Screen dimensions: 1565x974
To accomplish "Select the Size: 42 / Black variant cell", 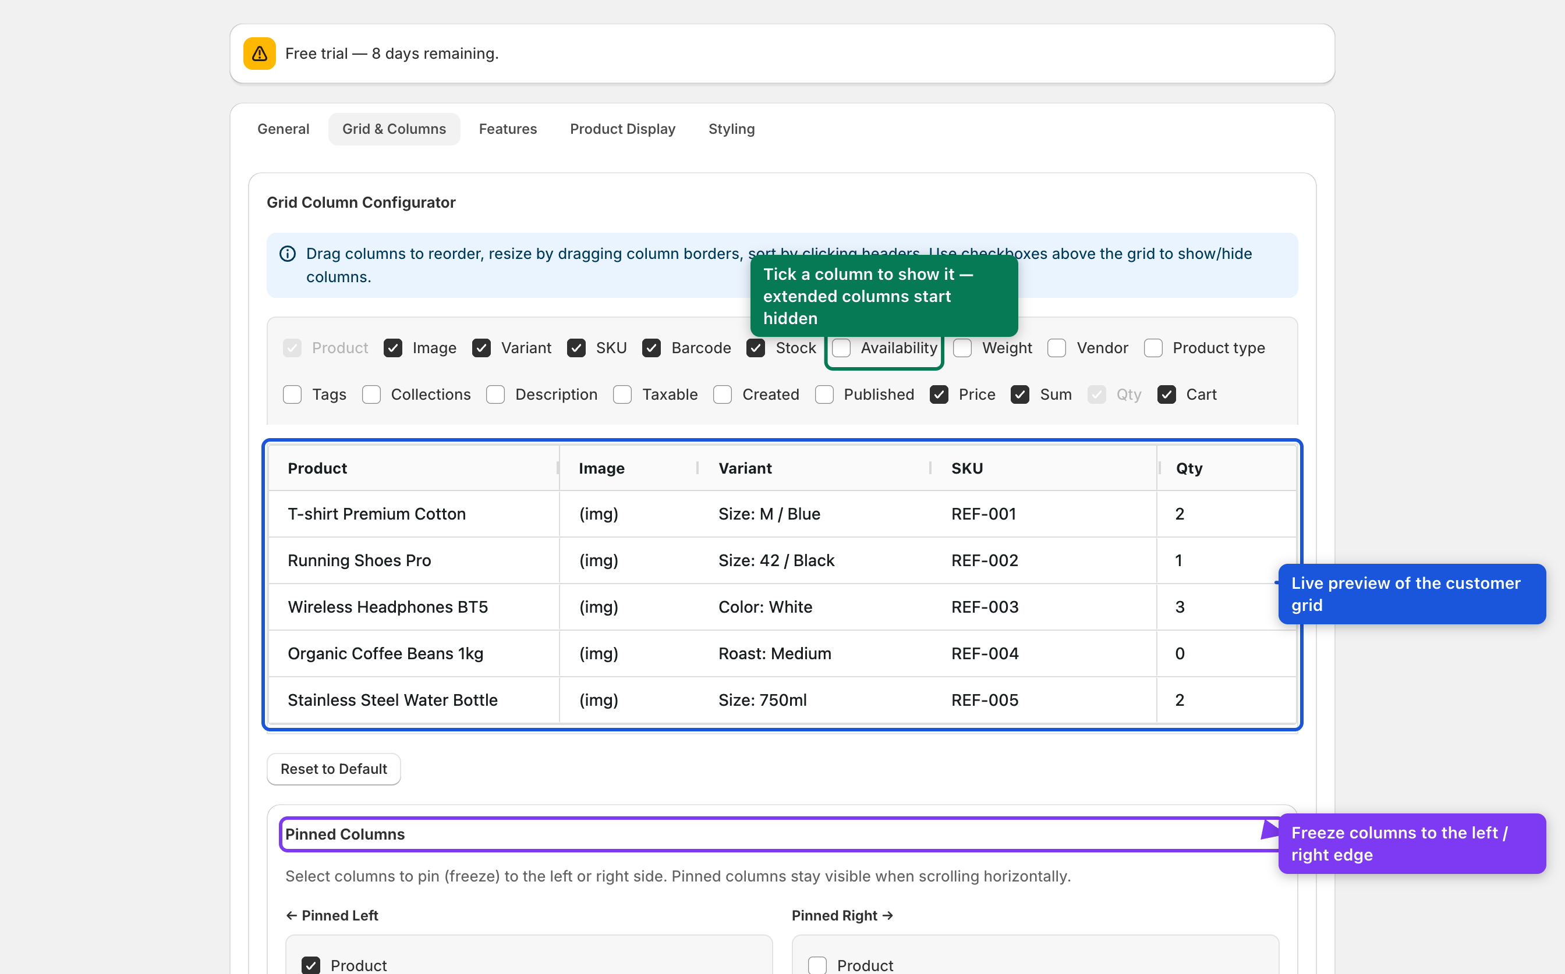I will [815, 560].
